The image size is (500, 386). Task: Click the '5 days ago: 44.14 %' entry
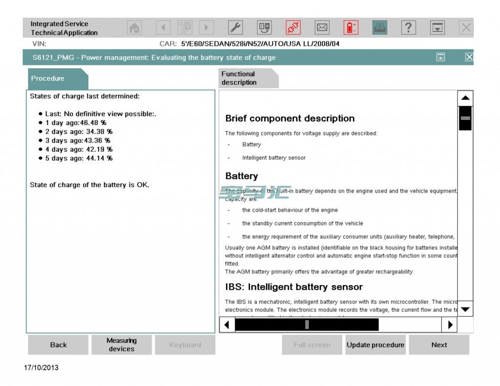pyautogui.click(x=79, y=159)
